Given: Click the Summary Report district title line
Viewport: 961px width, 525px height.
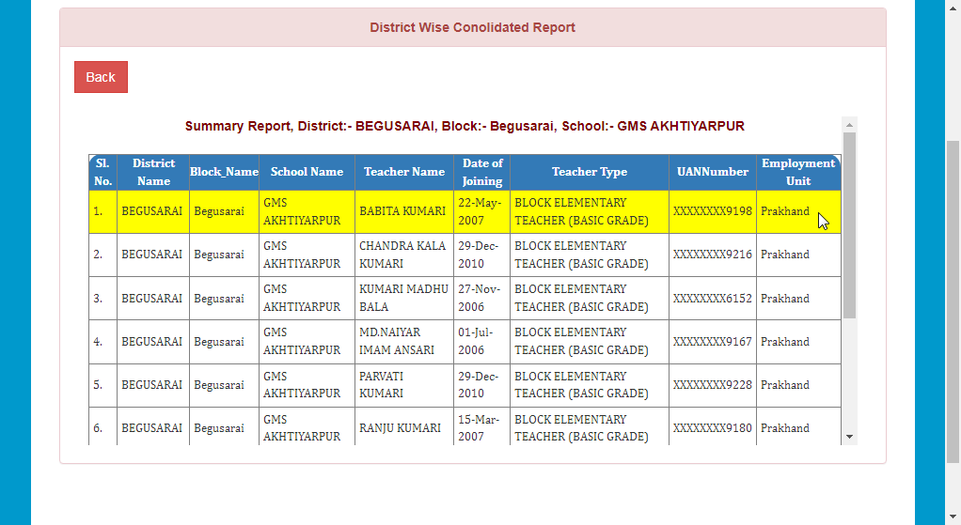Looking at the screenshot, I should point(465,126).
